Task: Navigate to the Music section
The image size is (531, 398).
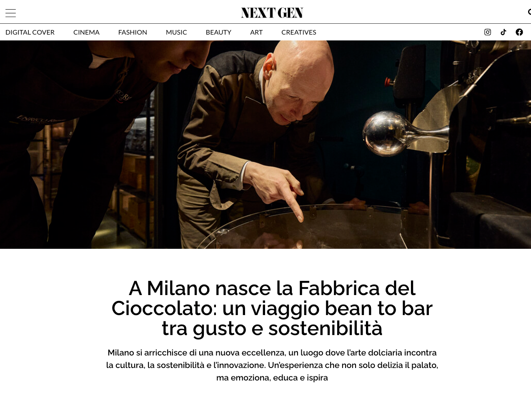Action: click(176, 32)
